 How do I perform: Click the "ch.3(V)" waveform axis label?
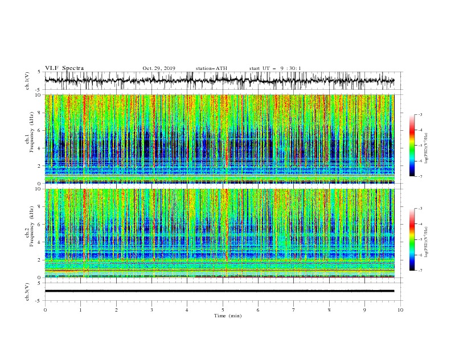pos(27,292)
